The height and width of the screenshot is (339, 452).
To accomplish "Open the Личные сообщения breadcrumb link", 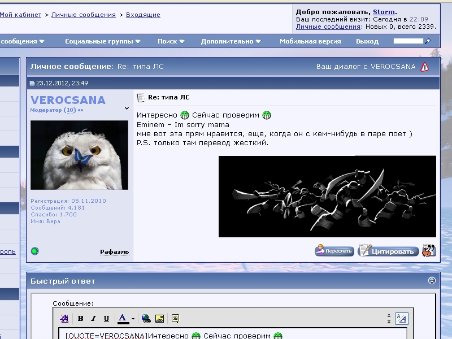I will point(83,15).
